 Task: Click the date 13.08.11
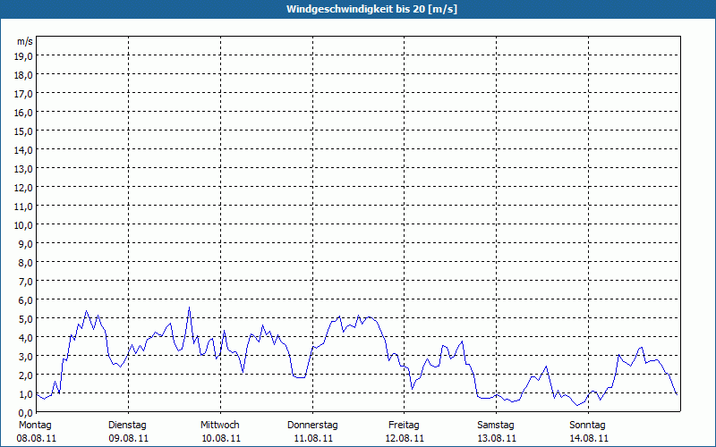pyautogui.click(x=497, y=439)
